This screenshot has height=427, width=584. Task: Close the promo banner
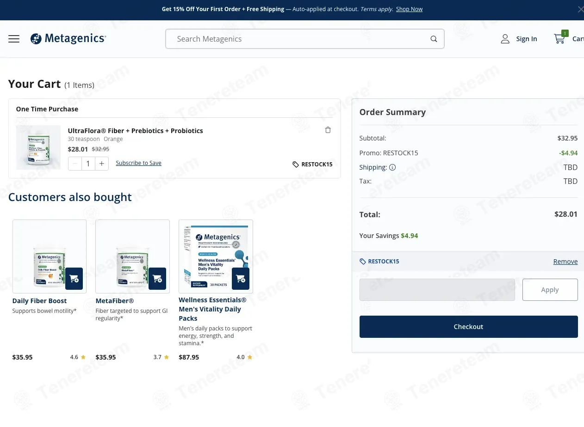(x=580, y=9)
